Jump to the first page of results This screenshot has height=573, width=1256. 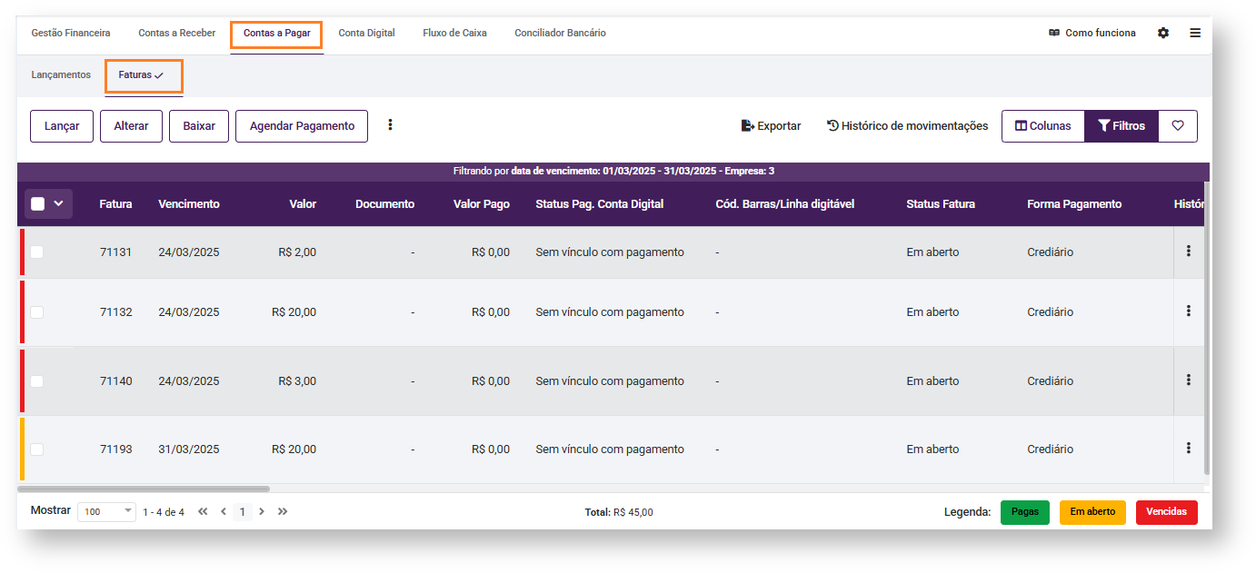tap(203, 512)
